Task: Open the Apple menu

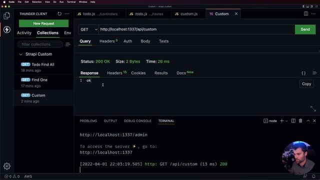Action: pos(4,2)
